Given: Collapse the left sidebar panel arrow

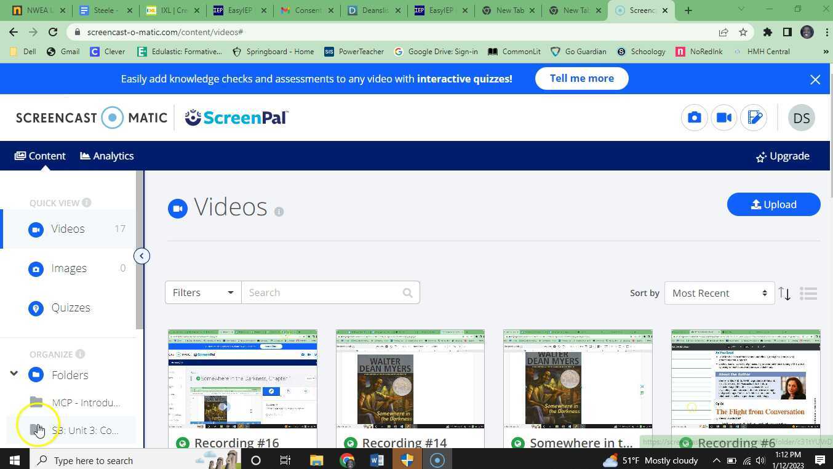Looking at the screenshot, I should (141, 256).
